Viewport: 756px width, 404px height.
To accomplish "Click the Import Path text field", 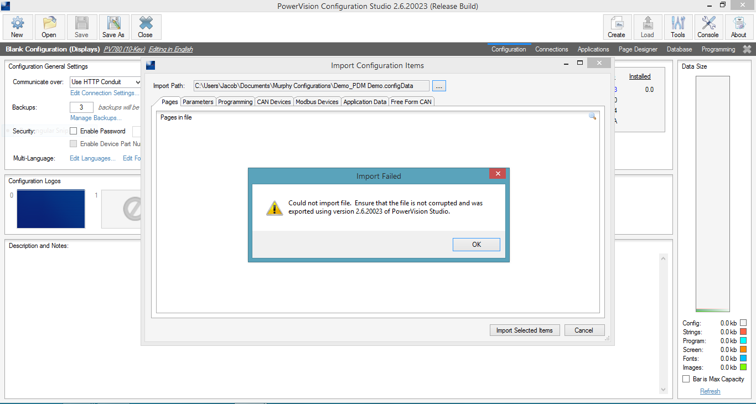I will (x=311, y=86).
